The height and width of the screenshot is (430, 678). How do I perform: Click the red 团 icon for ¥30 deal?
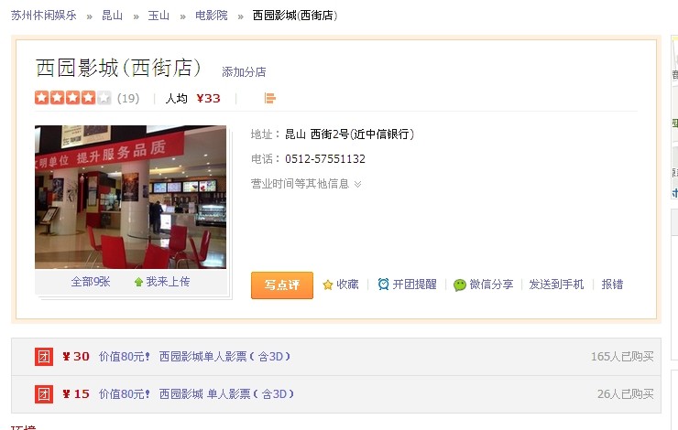(x=44, y=357)
